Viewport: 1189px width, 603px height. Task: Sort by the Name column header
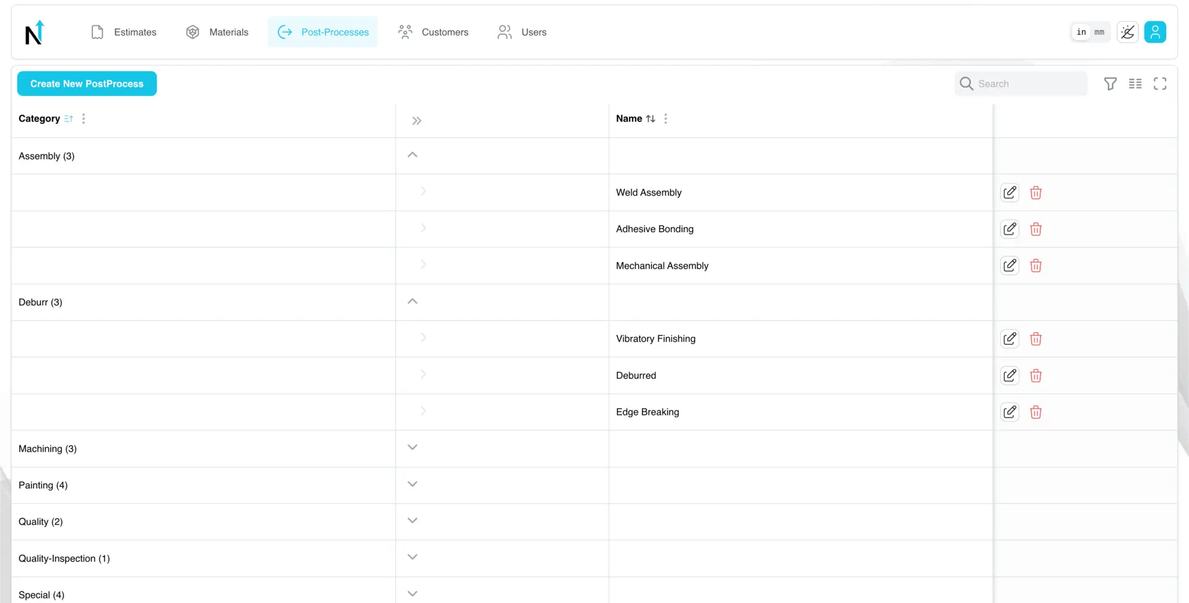pos(629,119)
